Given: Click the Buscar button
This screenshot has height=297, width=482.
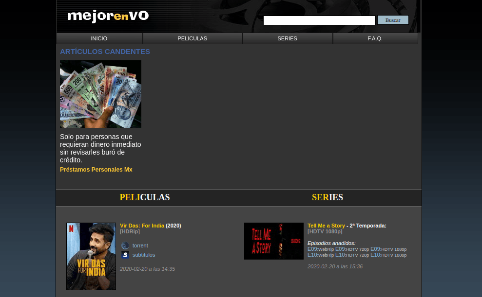Looking at the screenshot, I should tap(393, 20).
